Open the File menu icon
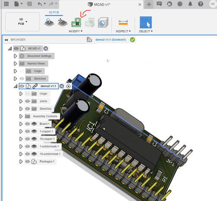This screenshot has width=217, height=201. coord(16,4)
